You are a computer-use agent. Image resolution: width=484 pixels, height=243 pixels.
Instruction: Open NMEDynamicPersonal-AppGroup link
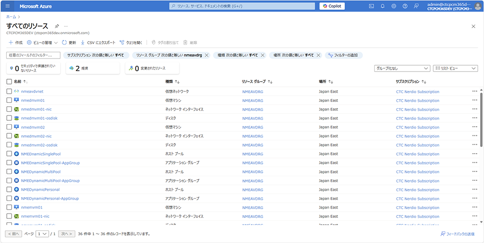point(50,199)
